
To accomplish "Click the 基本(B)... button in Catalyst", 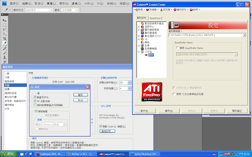I will (x=145, y=111).
